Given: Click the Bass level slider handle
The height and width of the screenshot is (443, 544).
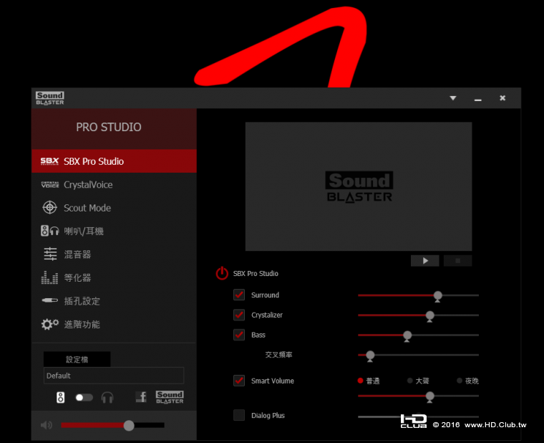Looking at the screenshot, I should tap(407, 336).
